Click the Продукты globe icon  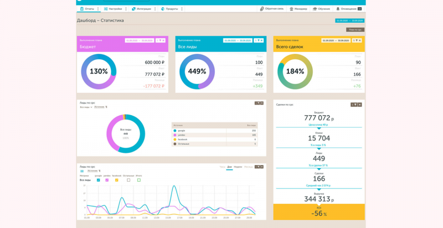[163, 9]
